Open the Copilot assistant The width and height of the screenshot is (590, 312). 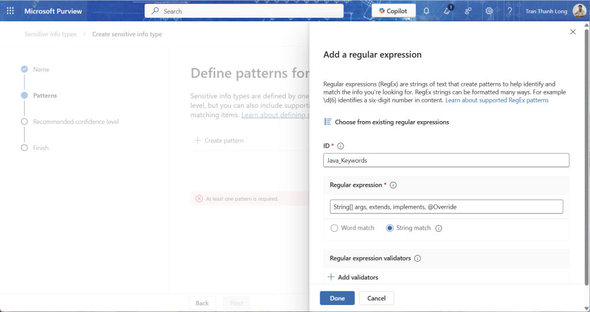394,11
